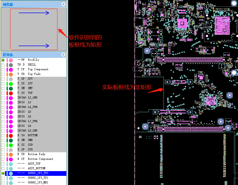
Task: Collapse the 层列表 layer list chevron
Action: (63, 55)
